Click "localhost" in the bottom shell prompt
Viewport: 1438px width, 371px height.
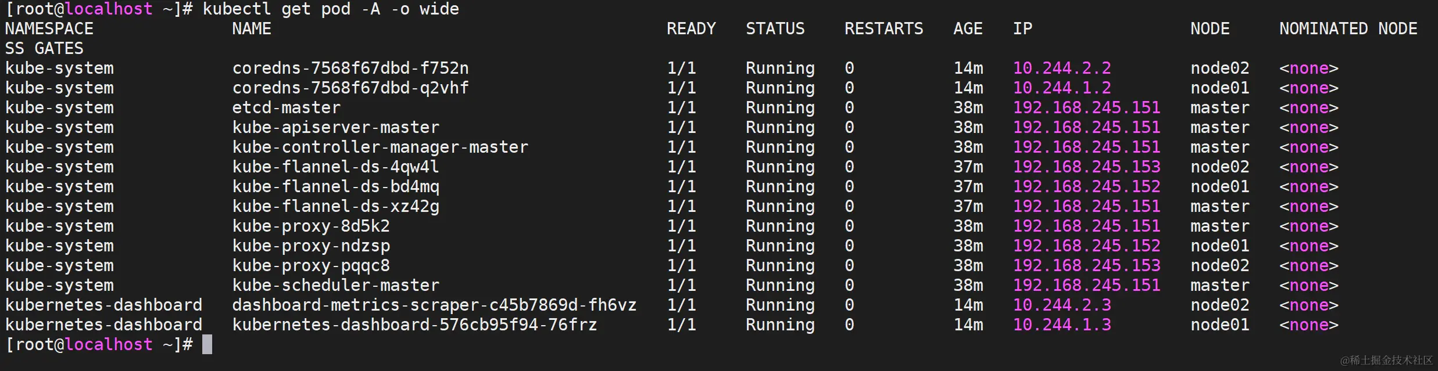109,344
